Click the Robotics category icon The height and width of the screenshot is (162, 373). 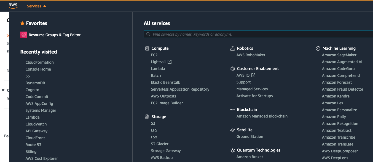click(x=232, y=48)
